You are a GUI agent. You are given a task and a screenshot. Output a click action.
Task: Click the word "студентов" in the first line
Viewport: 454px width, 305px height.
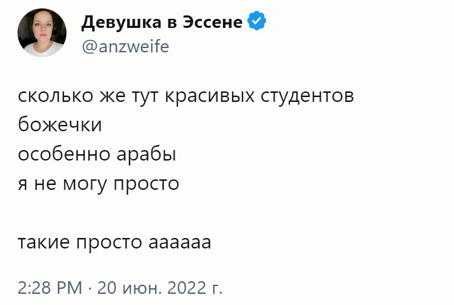pyautogui.click(x=307, y=96)
